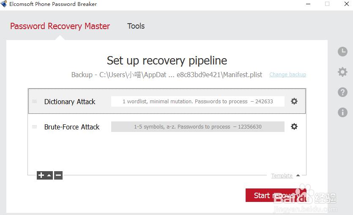This screenshot has height=215, width=353.
Task: Start recovery with the red button
Action: pyautogui.click(x=276, y=195)
